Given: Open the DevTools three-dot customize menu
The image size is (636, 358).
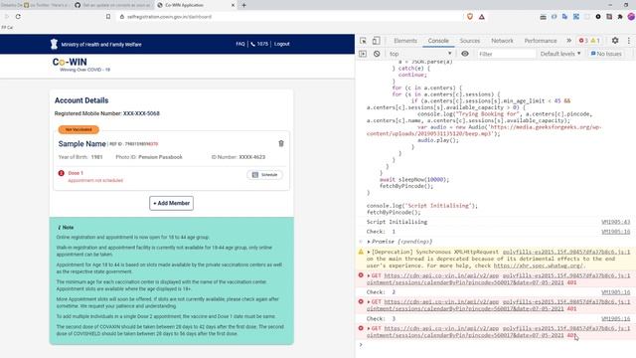Looking at the screenshot, I should (629, 41).
